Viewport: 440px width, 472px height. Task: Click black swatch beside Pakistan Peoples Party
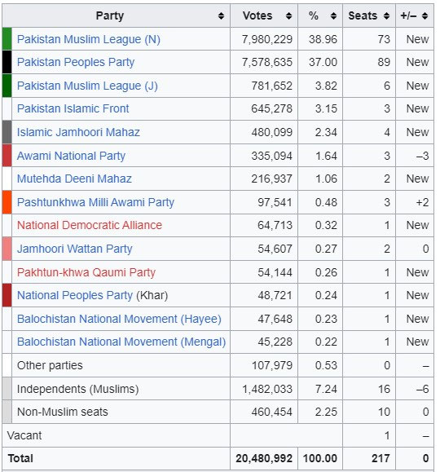7,62
